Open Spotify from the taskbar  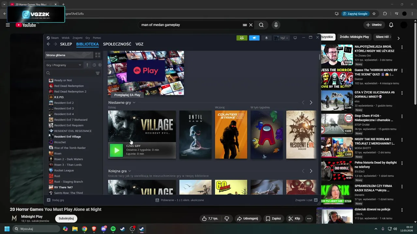(113, 229)
